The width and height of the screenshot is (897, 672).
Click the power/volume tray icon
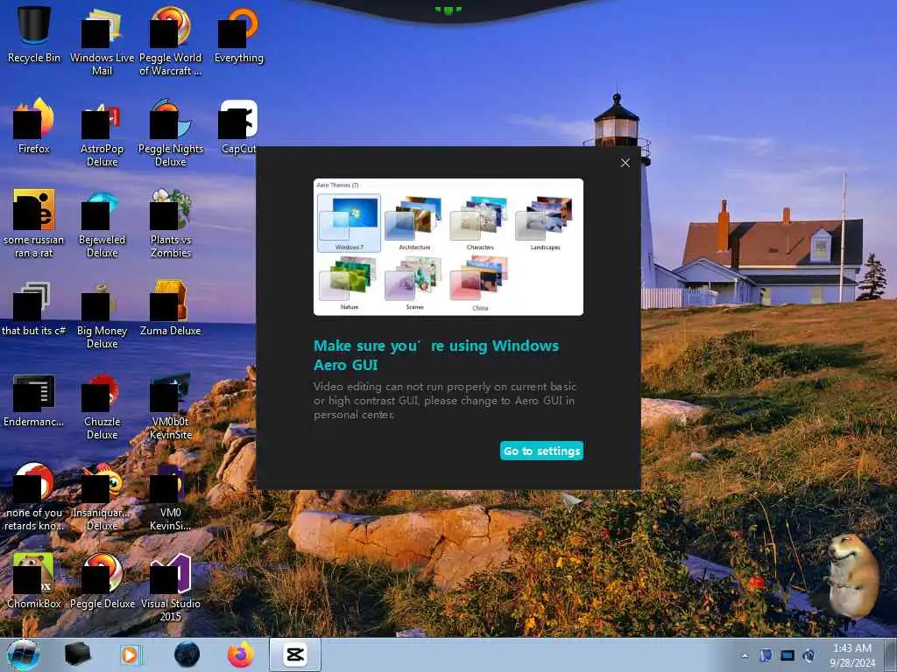(x=809, y=655)
